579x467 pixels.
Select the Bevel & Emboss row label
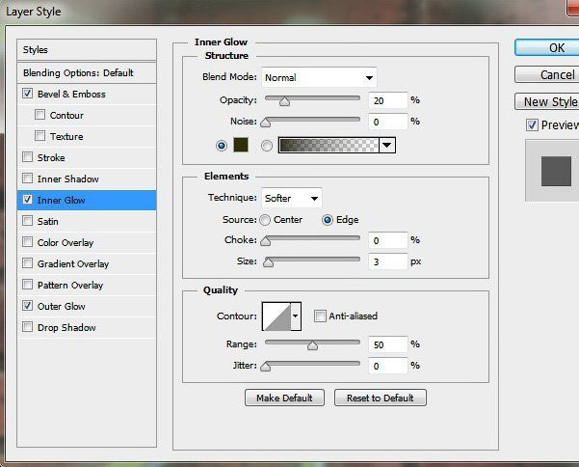pos(71,95)
